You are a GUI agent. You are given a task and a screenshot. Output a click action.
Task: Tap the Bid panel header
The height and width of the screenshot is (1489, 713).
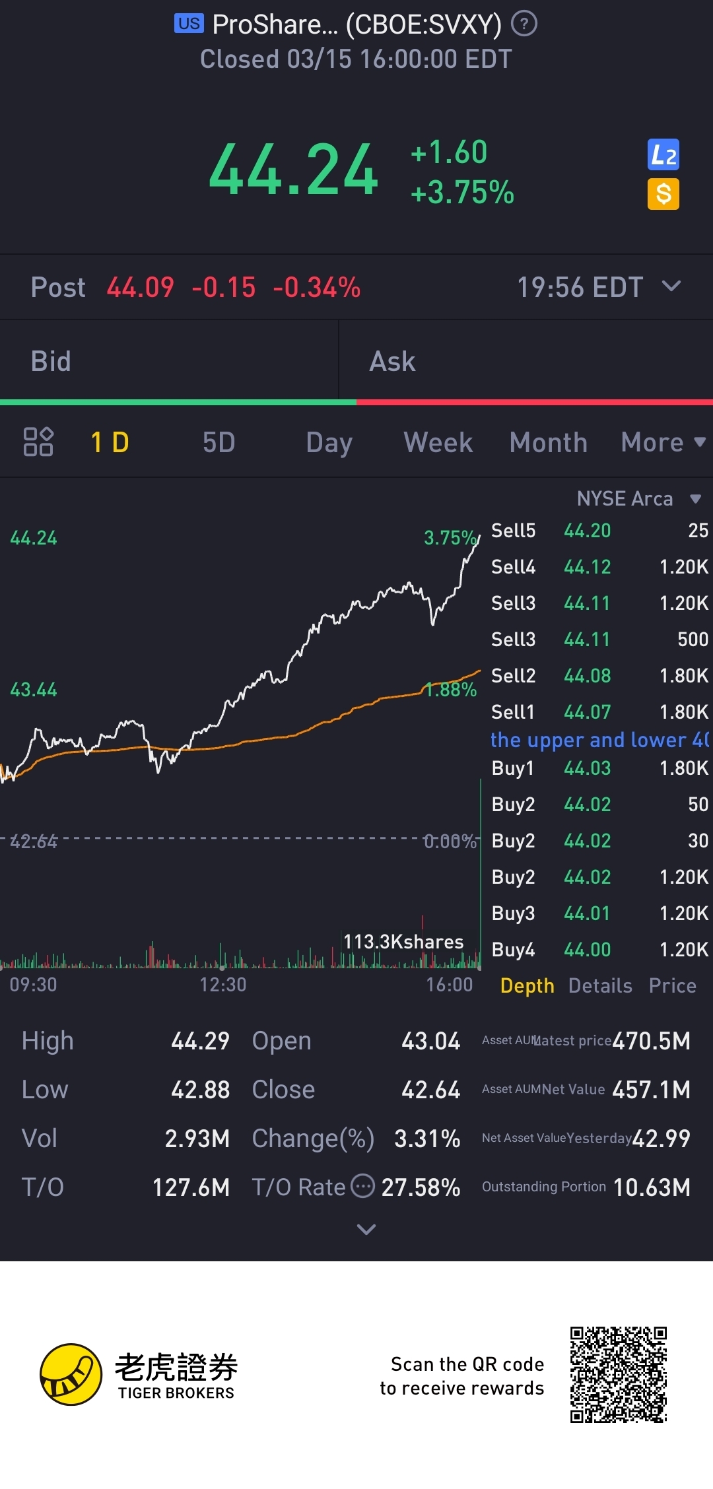(169, 361)
